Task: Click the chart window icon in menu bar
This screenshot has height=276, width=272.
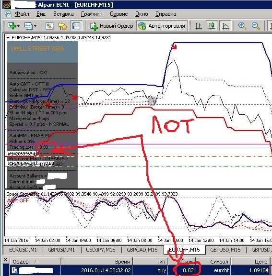Action: point(8,14)
